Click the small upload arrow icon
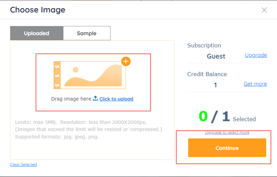Screen dimensions: 277x177 (x=95, y=98)
